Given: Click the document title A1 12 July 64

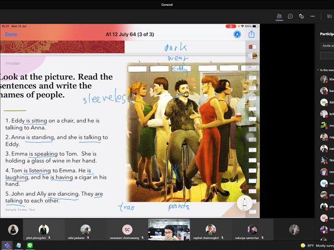Looking at the screenshot, I should 130,34.
